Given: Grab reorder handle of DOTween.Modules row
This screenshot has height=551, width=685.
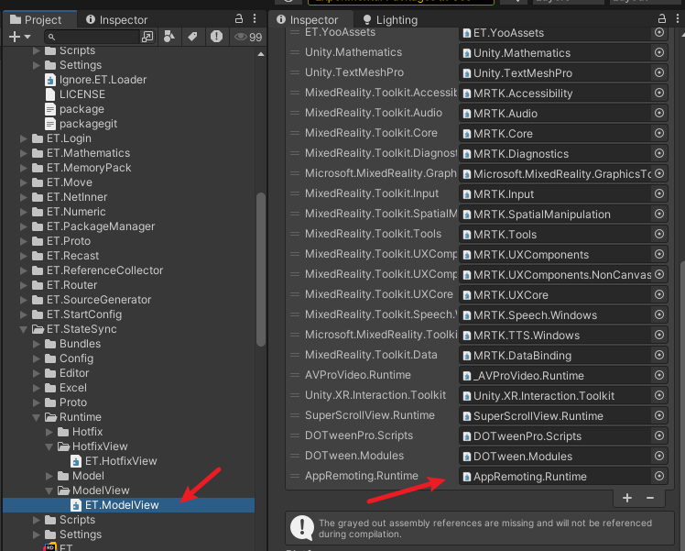Looking at the screenshot, I should [295, 456].
